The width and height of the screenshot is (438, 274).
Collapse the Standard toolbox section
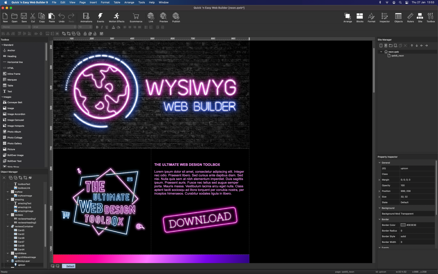2,45
